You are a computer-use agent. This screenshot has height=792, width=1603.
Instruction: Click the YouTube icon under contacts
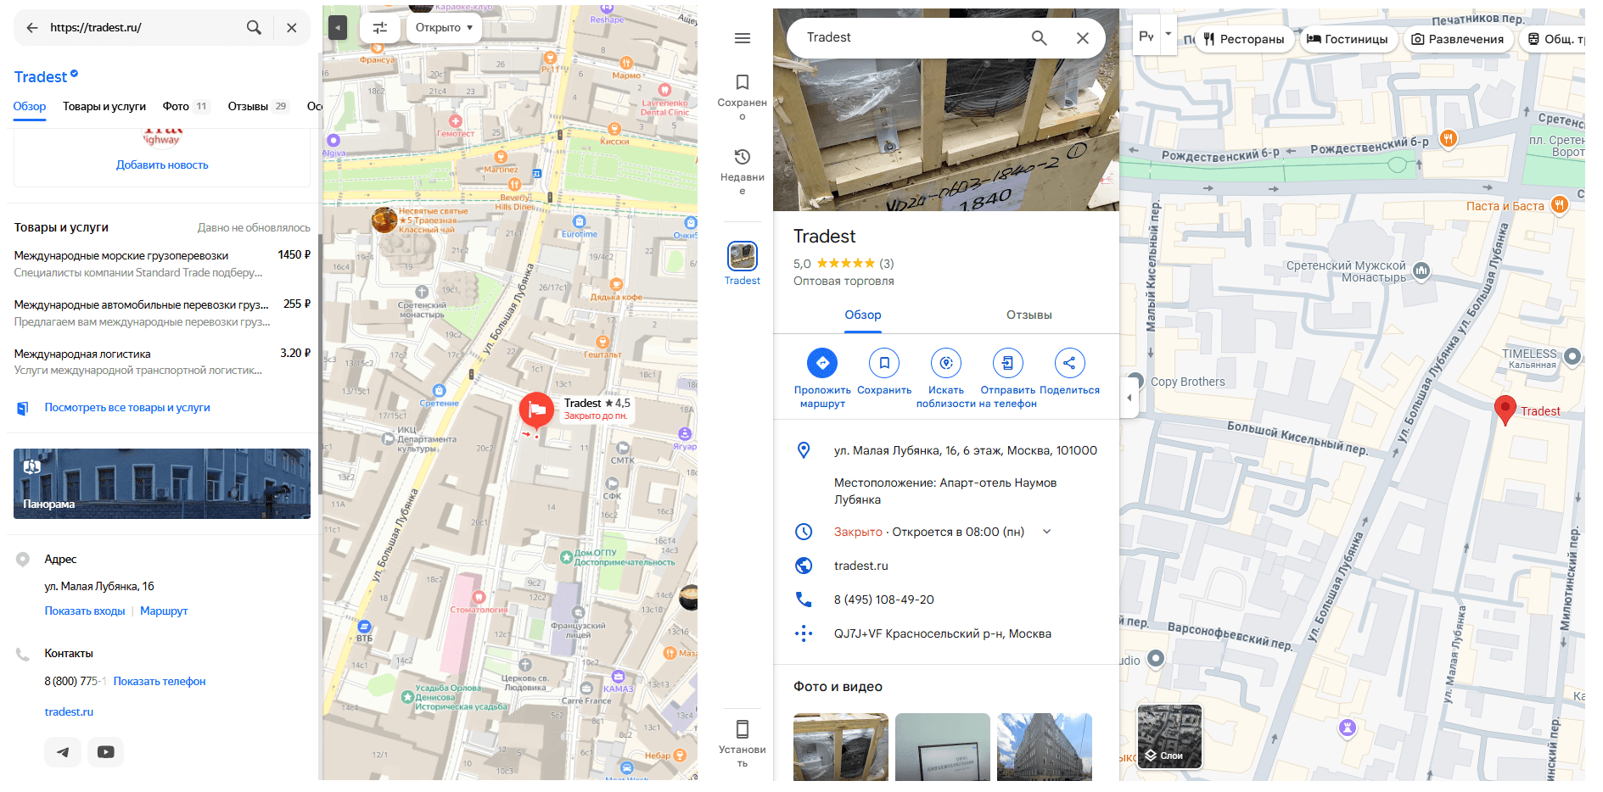click(x=106, y=752)
